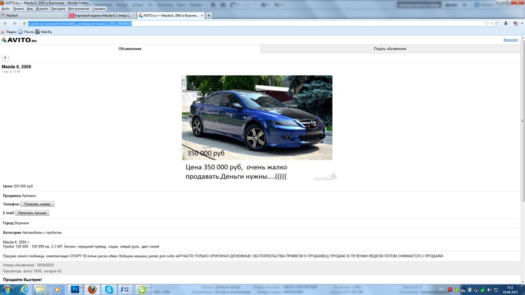This screenshot has width=525, height=295.
Task: Click the Продайте быстрее! heading
Action: (22, 280)
